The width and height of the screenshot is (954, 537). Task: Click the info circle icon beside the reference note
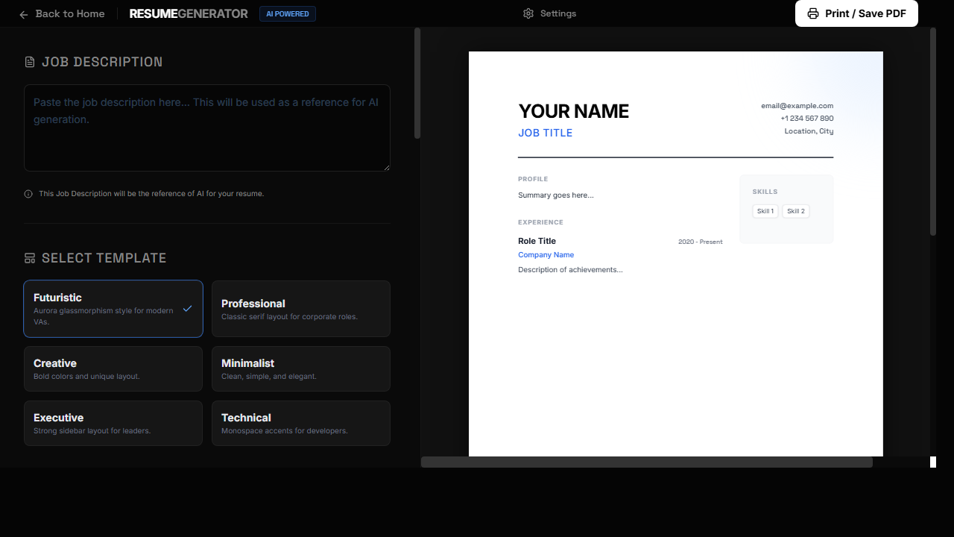click(x=28, y=193)
